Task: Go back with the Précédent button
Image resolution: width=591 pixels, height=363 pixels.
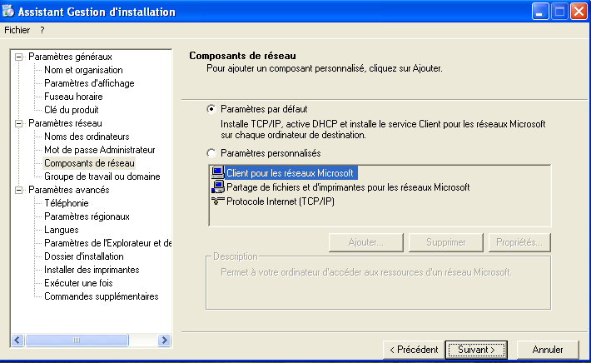Action: (x=414, y=350)
